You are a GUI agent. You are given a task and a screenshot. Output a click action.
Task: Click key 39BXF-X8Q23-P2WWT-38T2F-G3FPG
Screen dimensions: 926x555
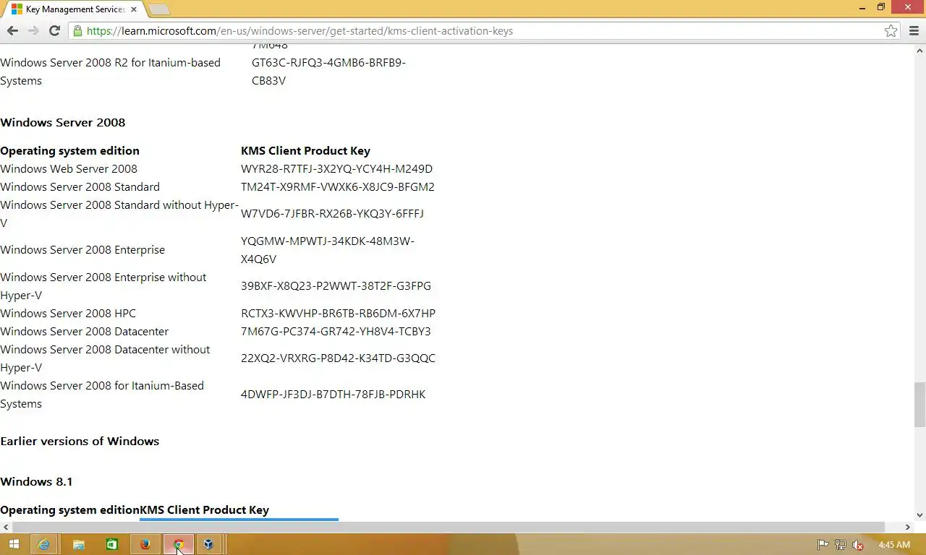336,285
